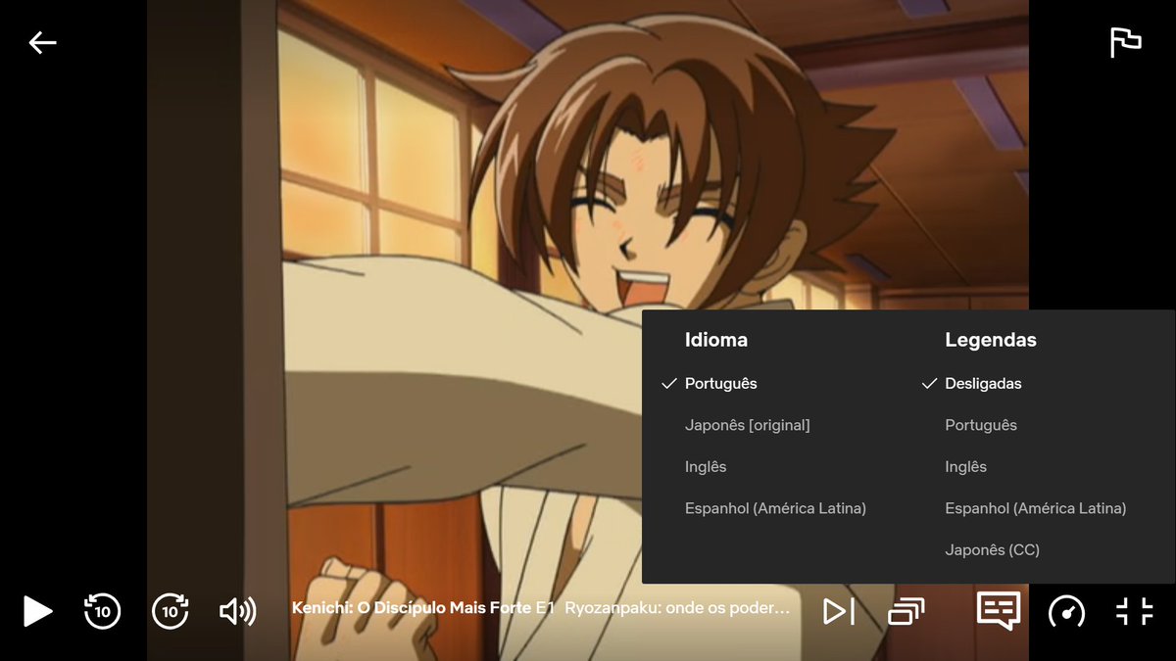This screenshot has width=1176, height=661.
Task: Click the Legendas heading
Action: pyautogui.click(x=991, y=340)
